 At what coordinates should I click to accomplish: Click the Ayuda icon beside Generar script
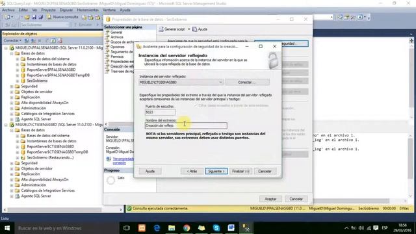(x=195, y=29)
